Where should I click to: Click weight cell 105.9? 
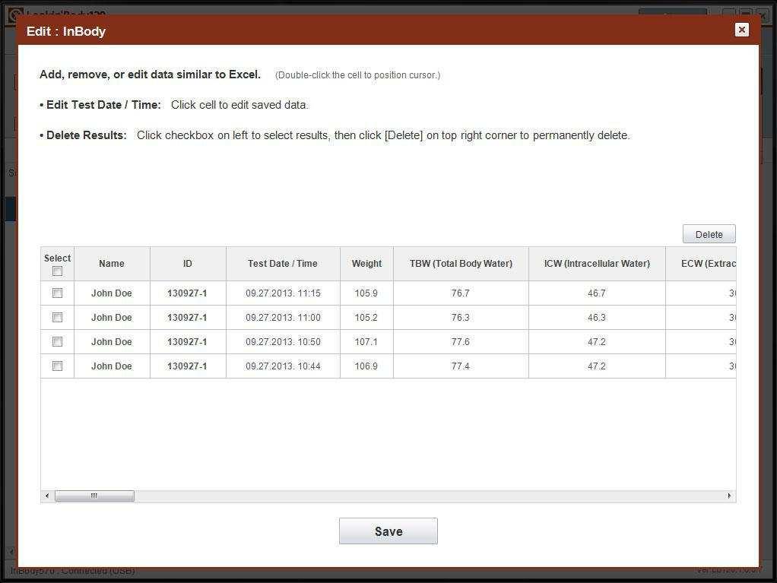(366, 293)
